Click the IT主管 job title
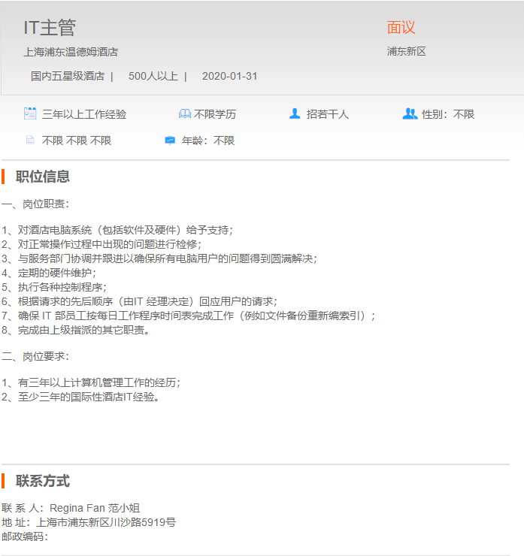This screenshot has width=524, height=556. click(50, 28)
